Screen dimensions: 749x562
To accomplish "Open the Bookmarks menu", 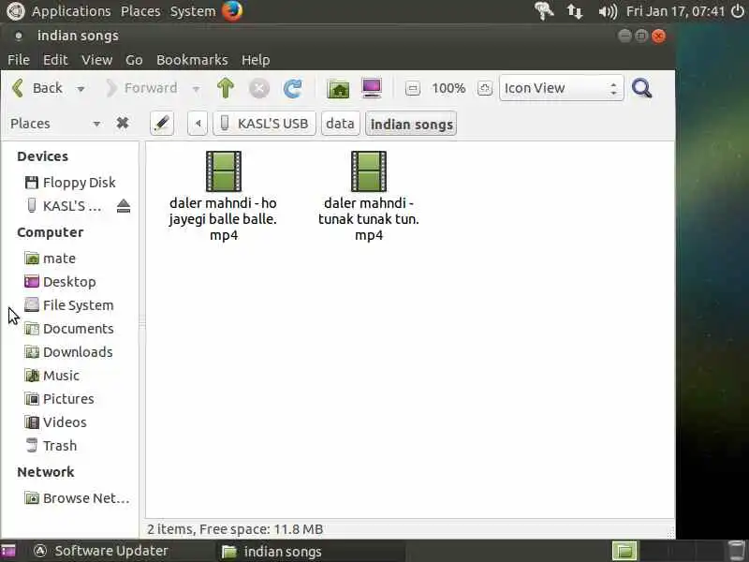I will point(192,60).
